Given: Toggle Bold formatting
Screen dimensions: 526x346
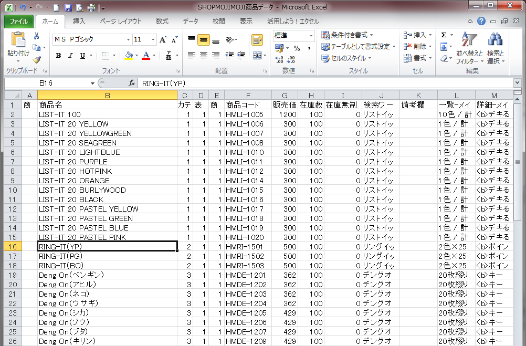Looking at the screenshot, I should [58, 56].
